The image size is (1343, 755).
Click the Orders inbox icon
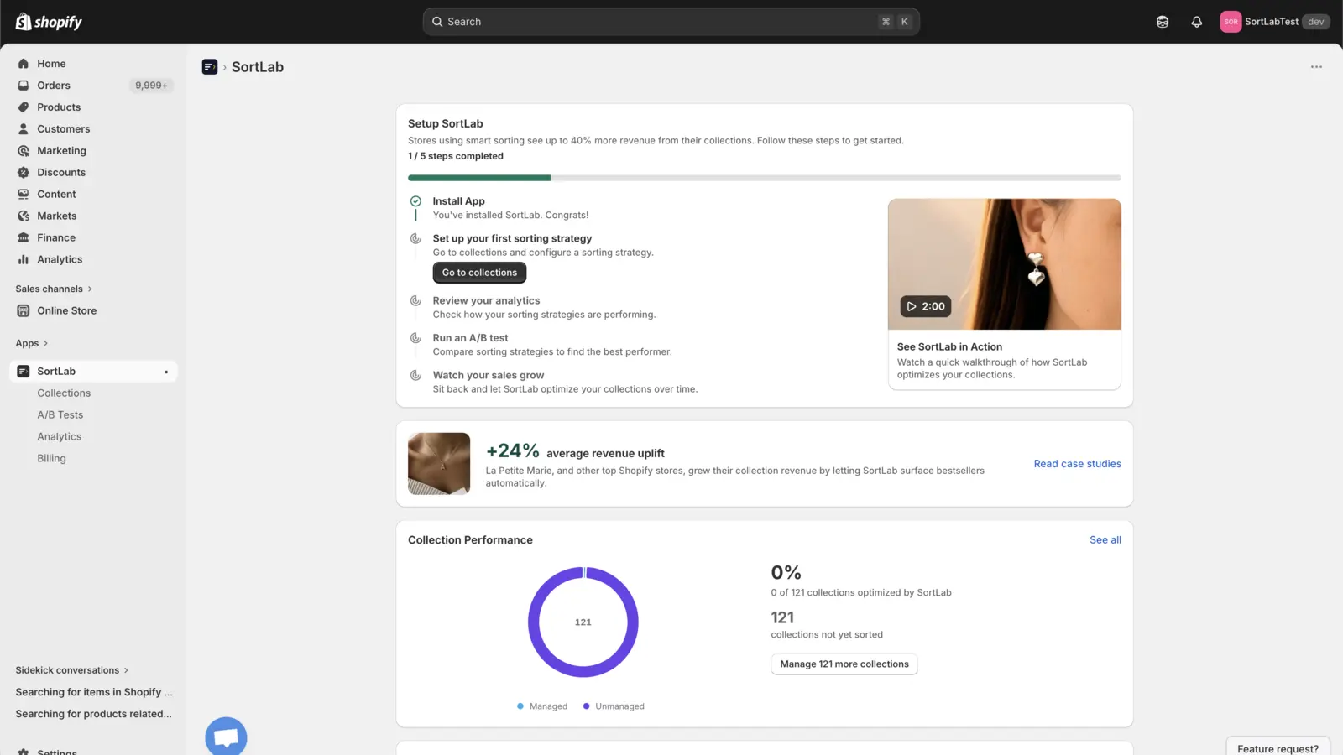24,86
